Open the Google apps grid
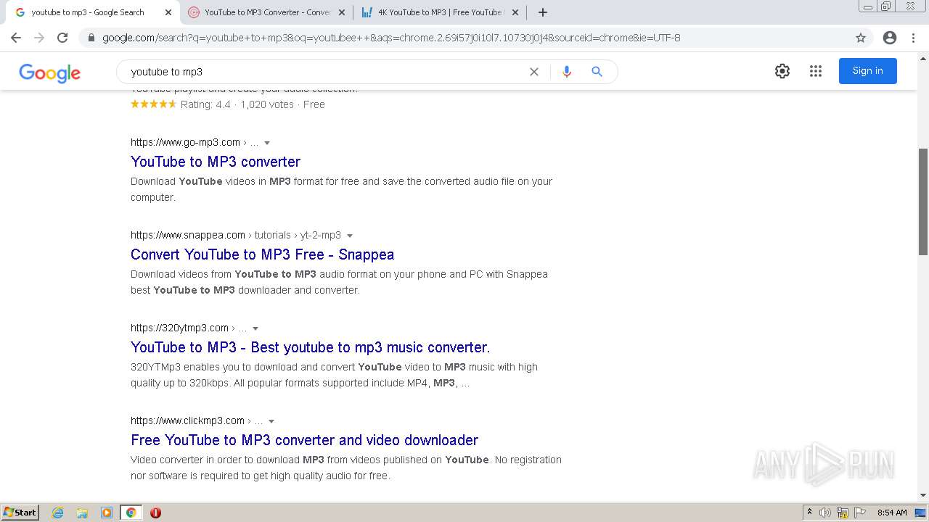 point(816,71)
